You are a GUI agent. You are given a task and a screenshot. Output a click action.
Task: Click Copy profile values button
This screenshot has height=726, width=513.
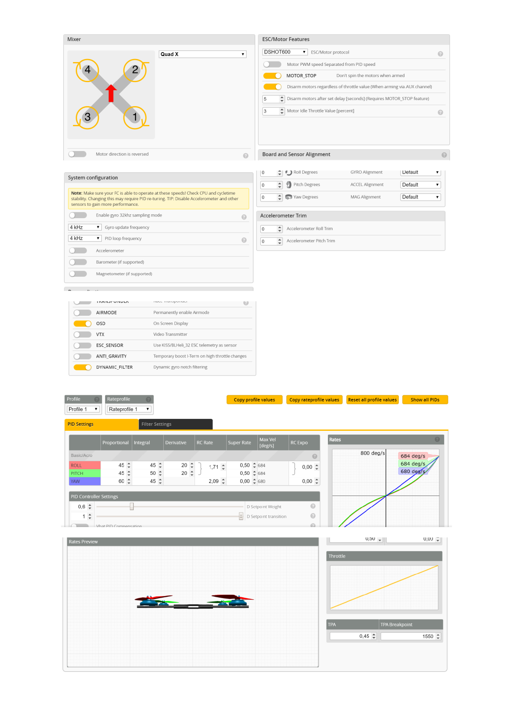pos(254,400)
